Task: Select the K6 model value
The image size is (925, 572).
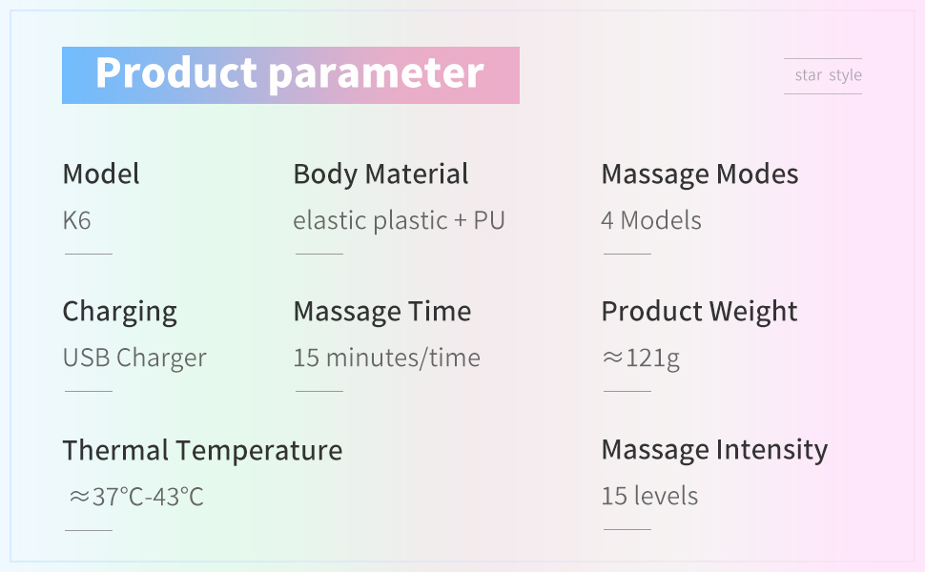Action: tap(76, 220)
